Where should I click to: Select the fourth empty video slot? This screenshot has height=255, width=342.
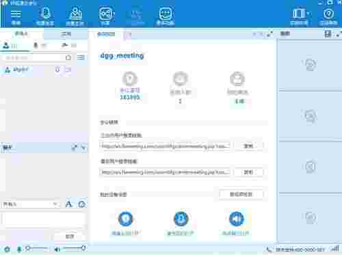(x=311, y=217)
